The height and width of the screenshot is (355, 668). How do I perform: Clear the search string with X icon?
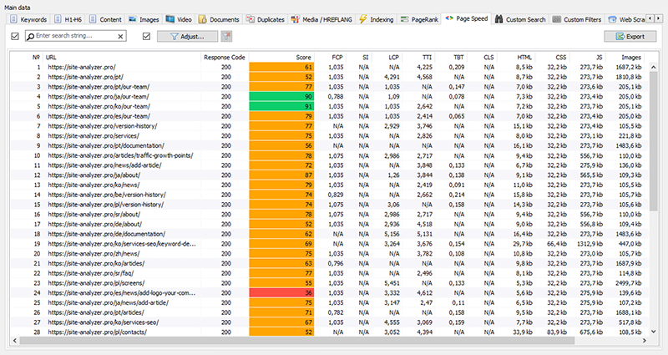tap(120, 37)
